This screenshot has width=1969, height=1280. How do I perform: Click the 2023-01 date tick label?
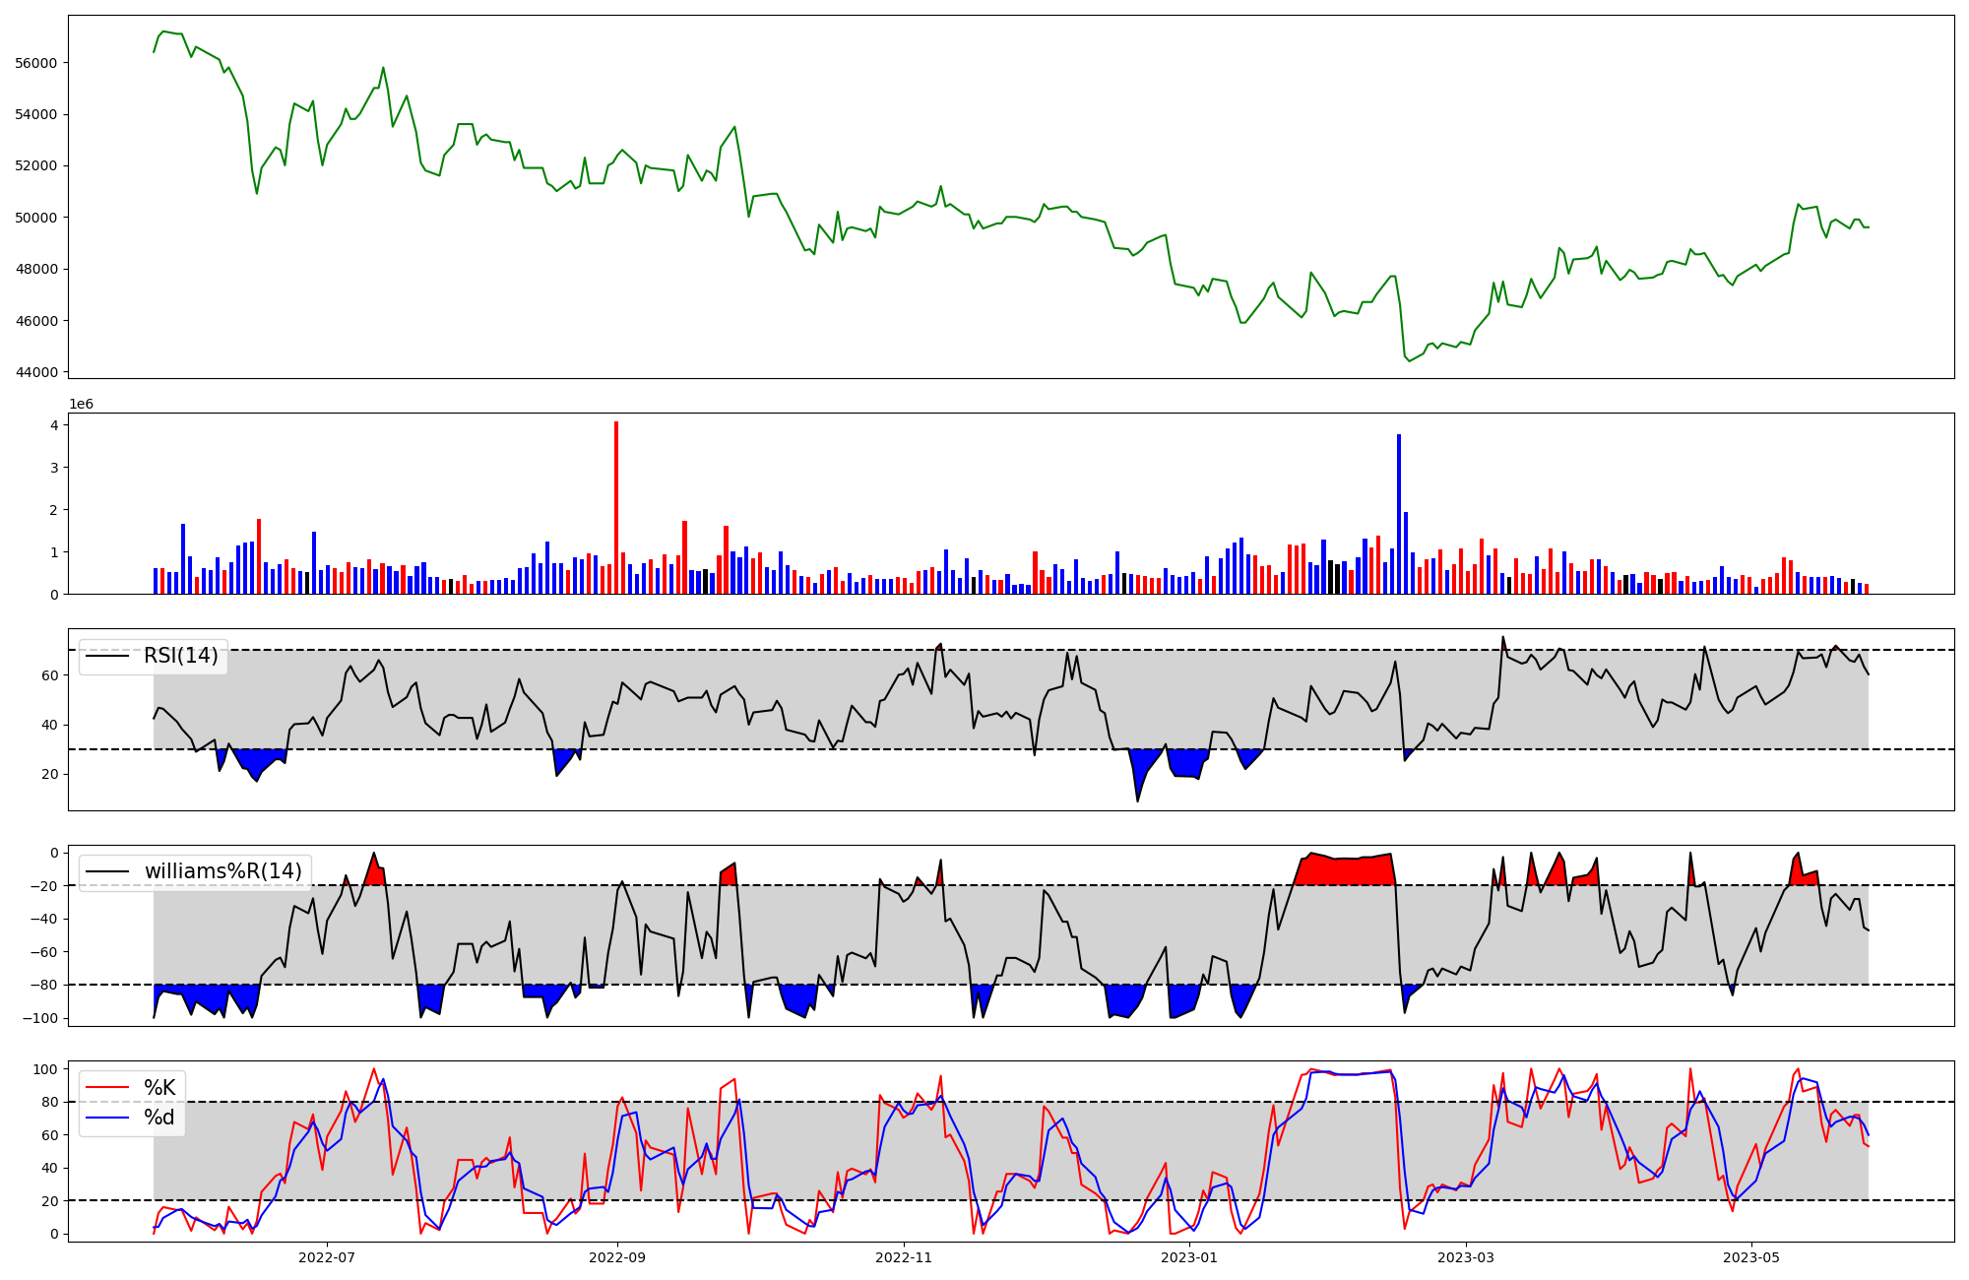click(x=1189, y=1257)
